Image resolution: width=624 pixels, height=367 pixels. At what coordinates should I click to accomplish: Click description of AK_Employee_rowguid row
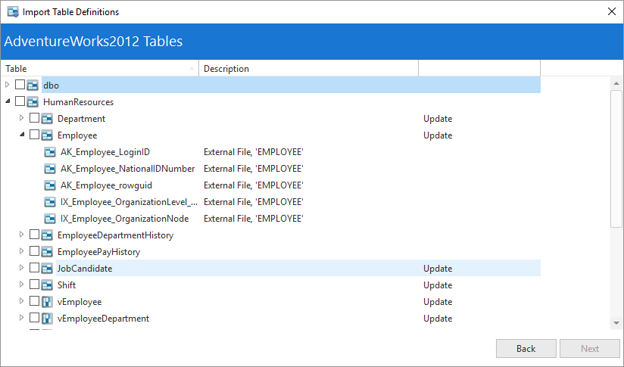[254, 185]
